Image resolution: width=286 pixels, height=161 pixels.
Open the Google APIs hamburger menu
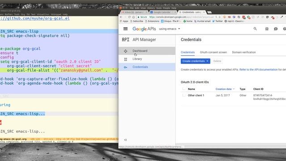[x=126, y=29]
